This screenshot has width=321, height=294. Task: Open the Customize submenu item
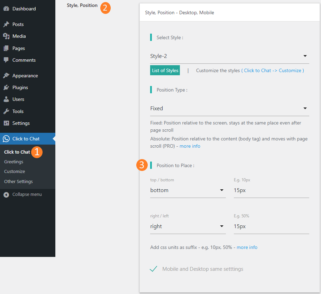click(15, 171)
